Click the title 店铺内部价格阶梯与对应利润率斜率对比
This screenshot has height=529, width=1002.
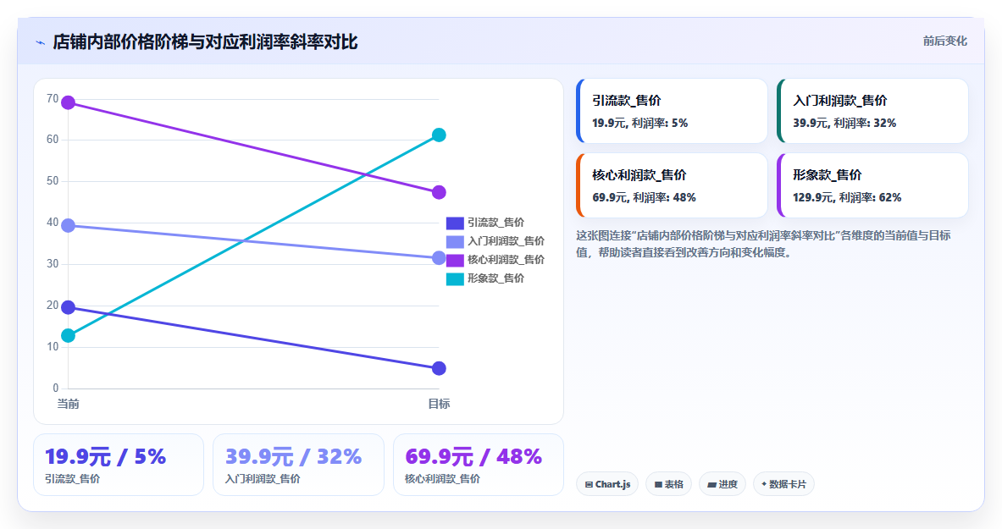205,42
